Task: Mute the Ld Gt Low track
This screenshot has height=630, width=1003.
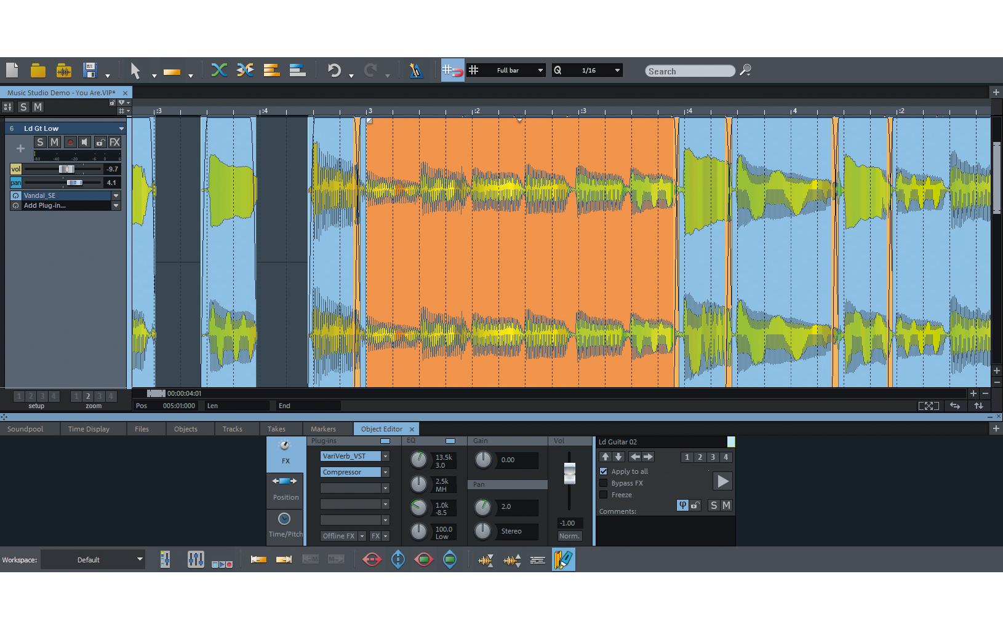Action: coord(55,142)
